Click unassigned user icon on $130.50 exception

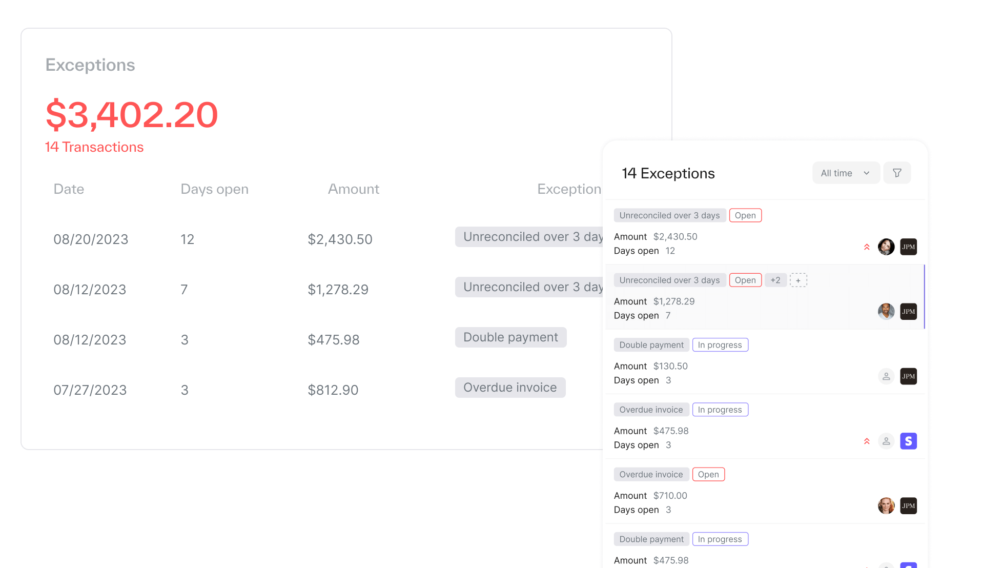886,376
